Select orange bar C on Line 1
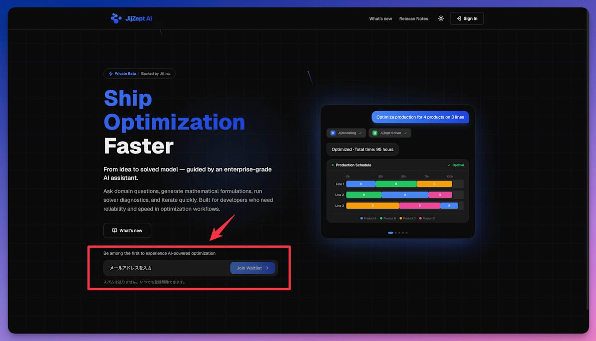The image size is (596, 341). pyautogui.click(x=434, y=184)
